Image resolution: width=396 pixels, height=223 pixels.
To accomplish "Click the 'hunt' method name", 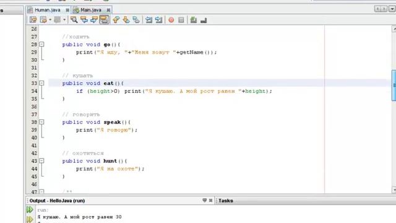I will pos(110,161).
